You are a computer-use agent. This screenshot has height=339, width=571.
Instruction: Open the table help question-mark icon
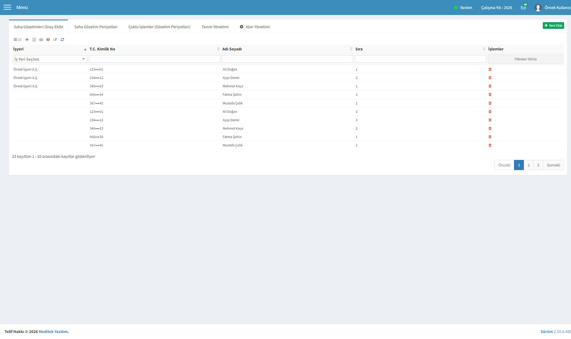coord(48,40)
